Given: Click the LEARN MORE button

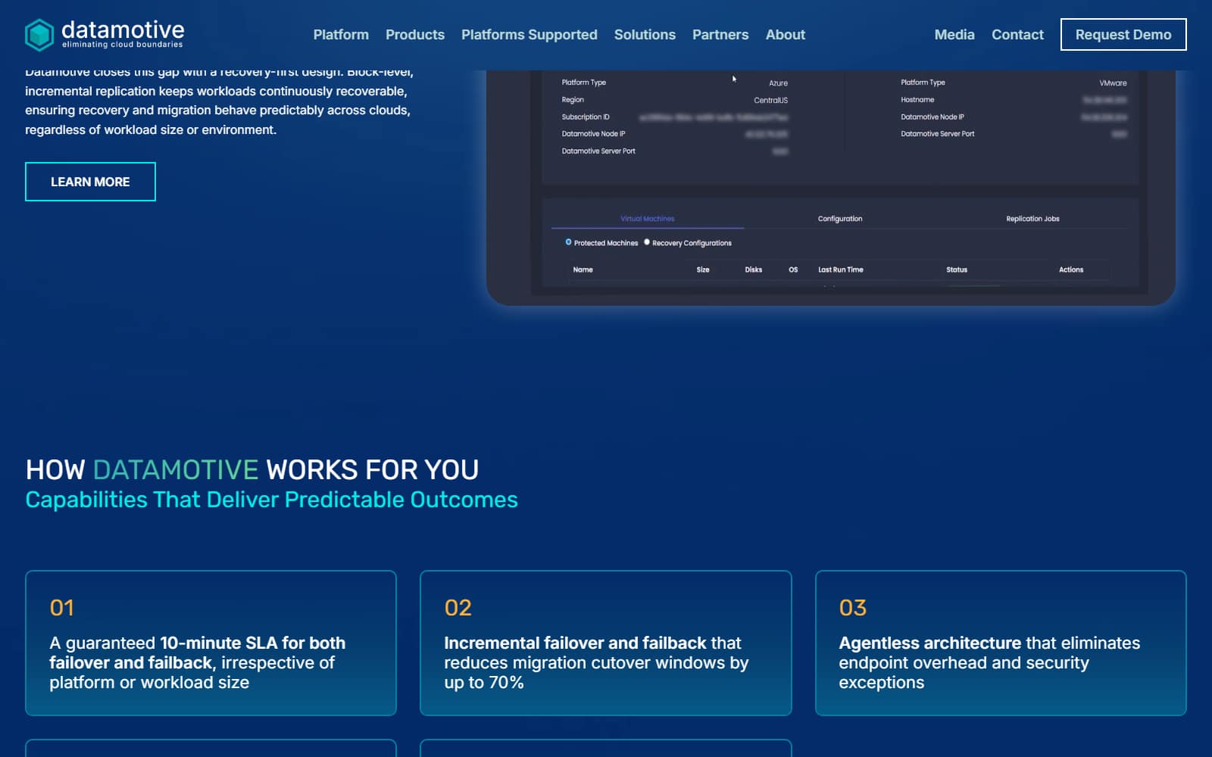Looking at the screenshot, I should tap(90, 182).
